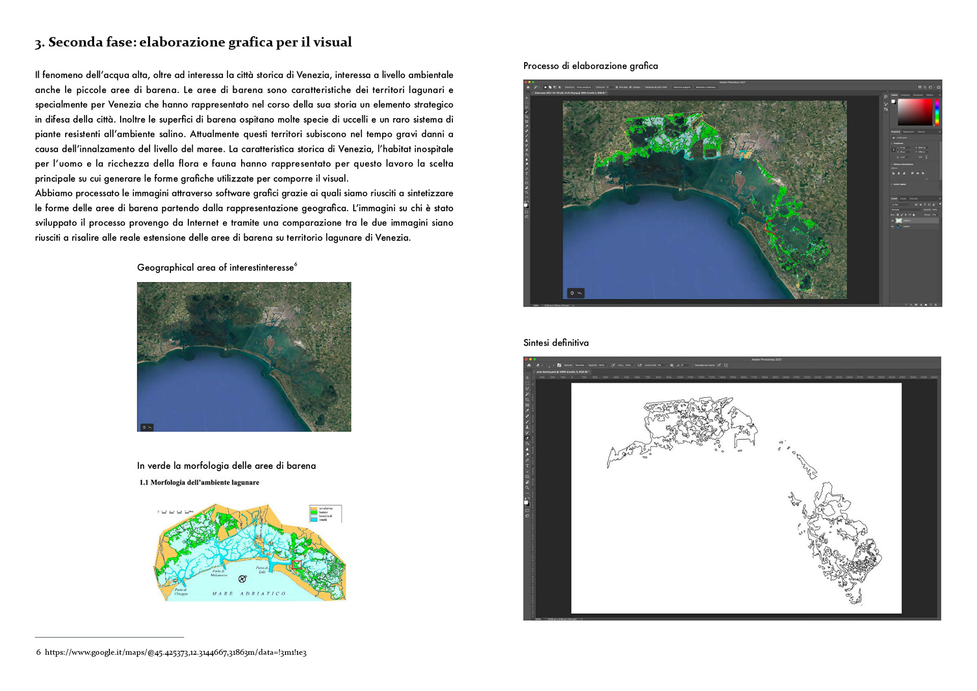Click the 'aree barena.psd' document tab
Image resolution: width=977 pixels, height=691 pixels.
pos(562,372)
